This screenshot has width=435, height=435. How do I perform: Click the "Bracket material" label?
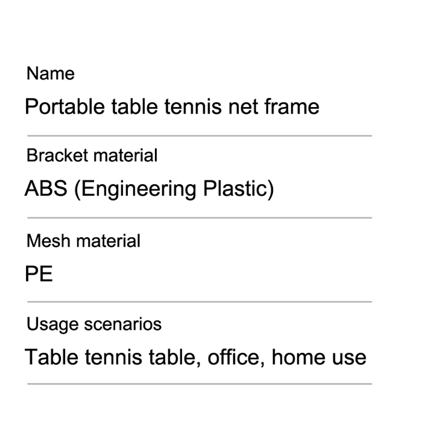(92, 156)
